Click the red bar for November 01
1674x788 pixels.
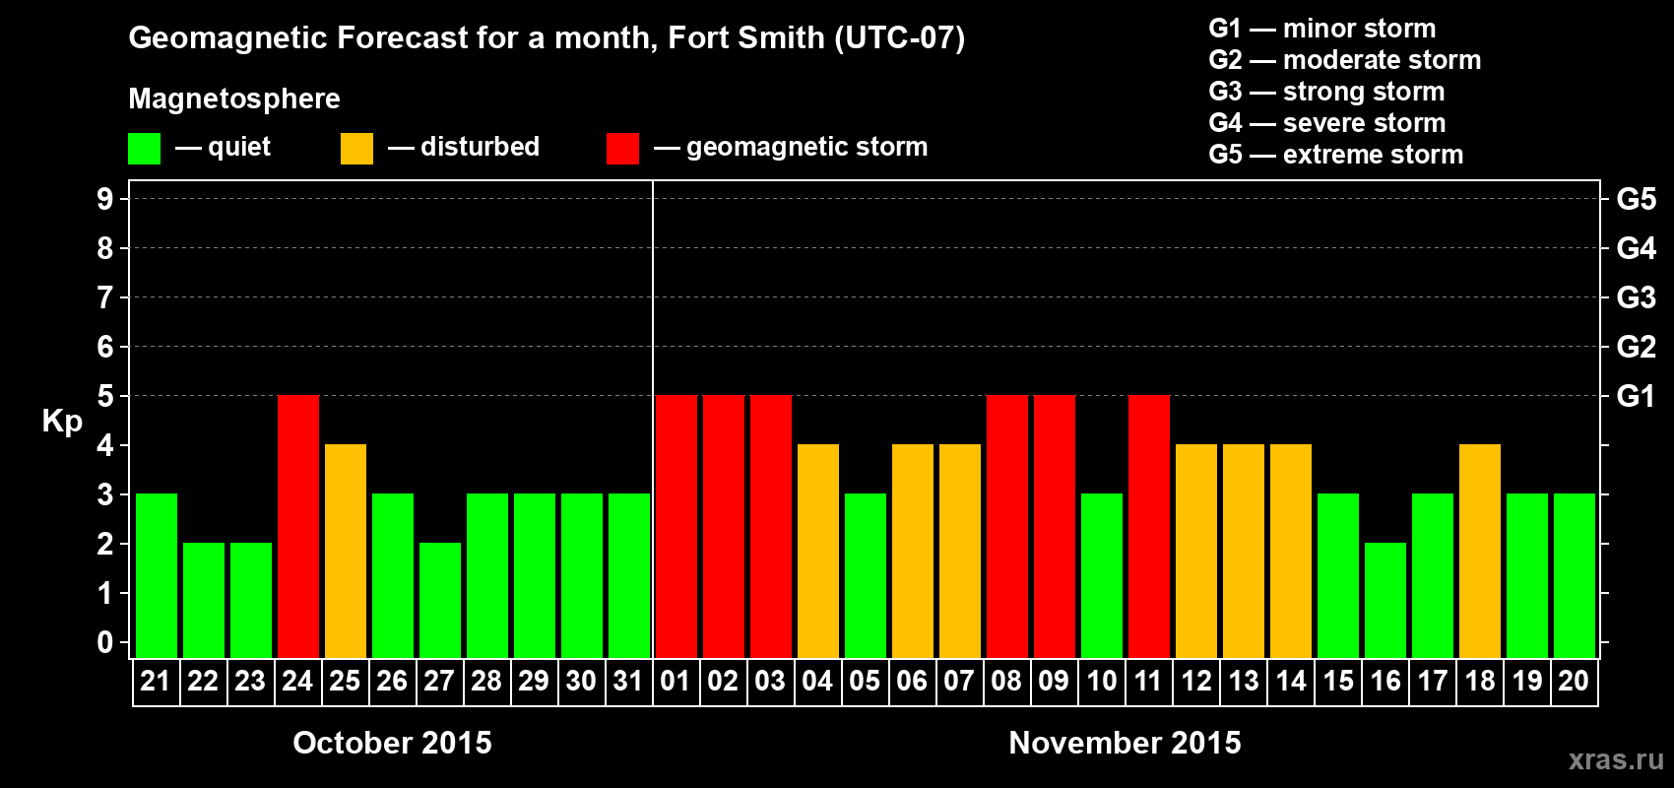coord(676,526)
